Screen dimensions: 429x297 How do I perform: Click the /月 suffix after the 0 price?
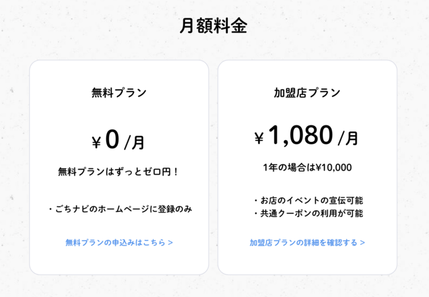pyautogui.click(x=135, y=142)
